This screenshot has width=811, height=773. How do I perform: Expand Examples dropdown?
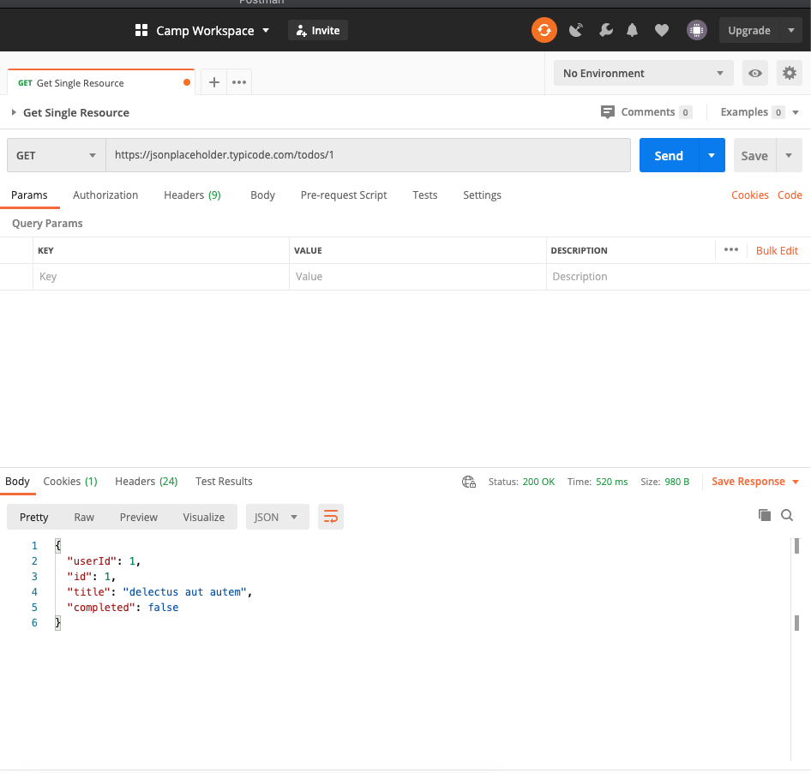point(796,112)
